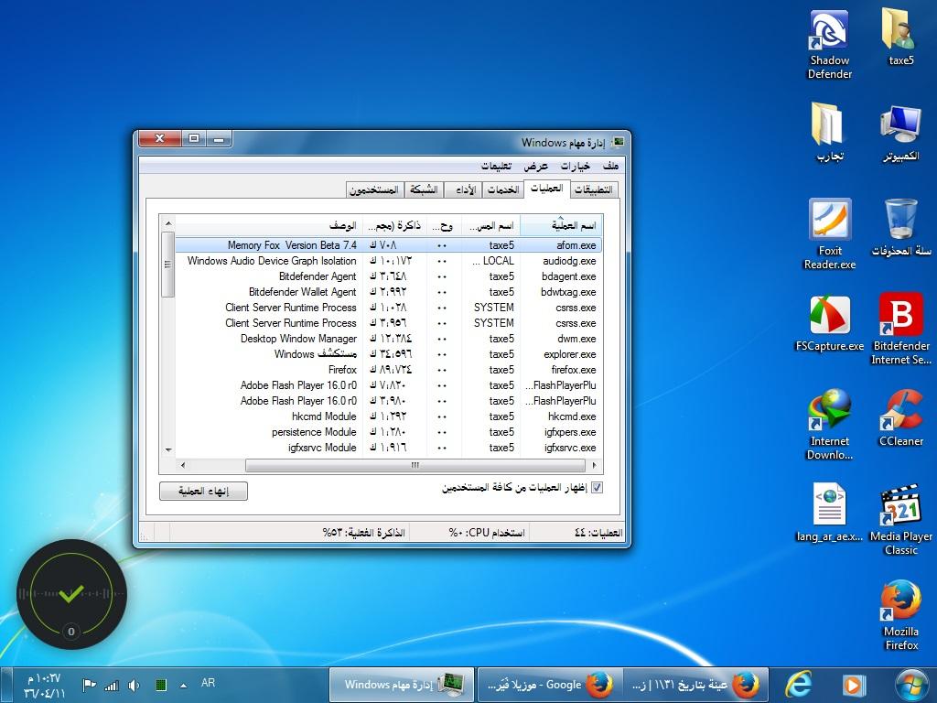937x703 pixels.
Task: Sort by اسم المستخدم column header
Action: click(490, 225)
